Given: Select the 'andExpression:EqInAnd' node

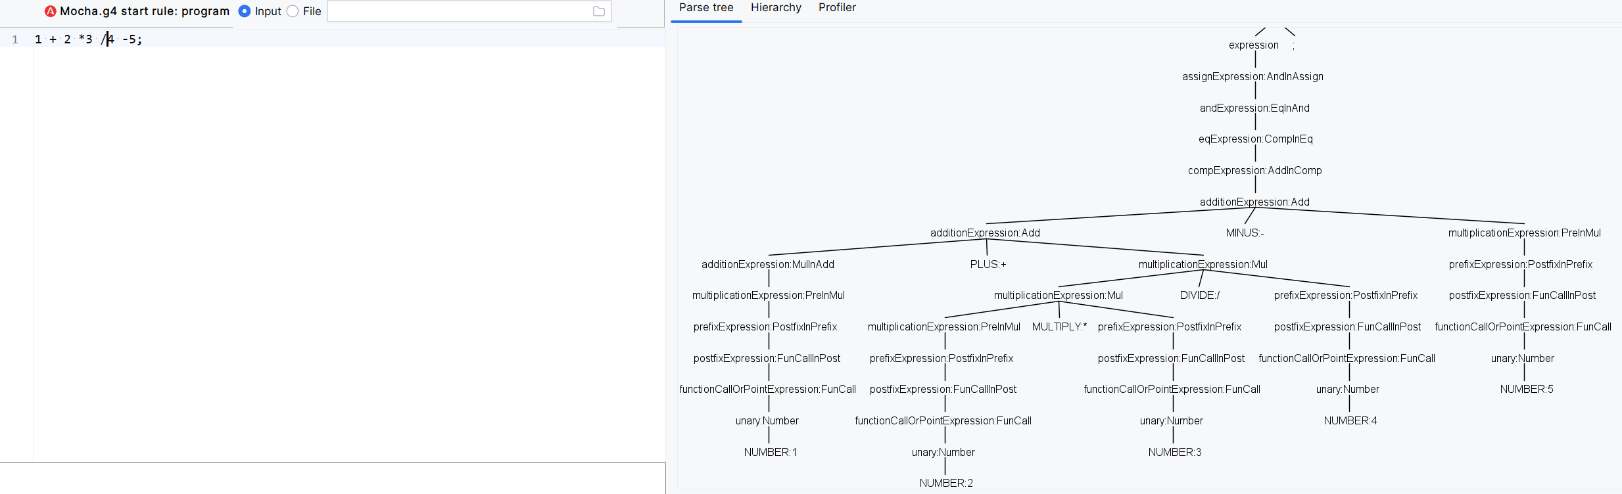Looking at the screenshot, I should tap(1254, 108).
